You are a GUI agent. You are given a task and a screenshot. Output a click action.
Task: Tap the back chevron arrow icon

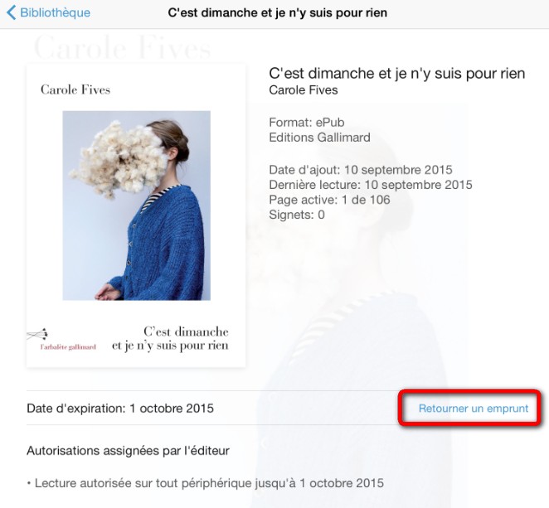click(12, 12)
